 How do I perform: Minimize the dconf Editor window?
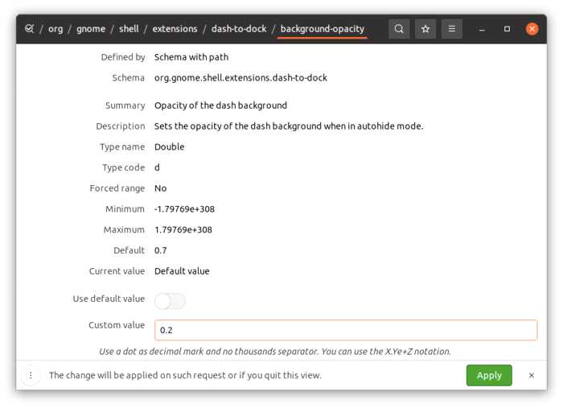coord(481,29)
